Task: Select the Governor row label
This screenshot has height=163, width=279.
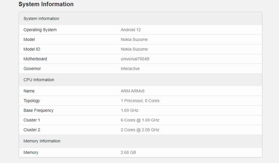Action: pos(32,69)
